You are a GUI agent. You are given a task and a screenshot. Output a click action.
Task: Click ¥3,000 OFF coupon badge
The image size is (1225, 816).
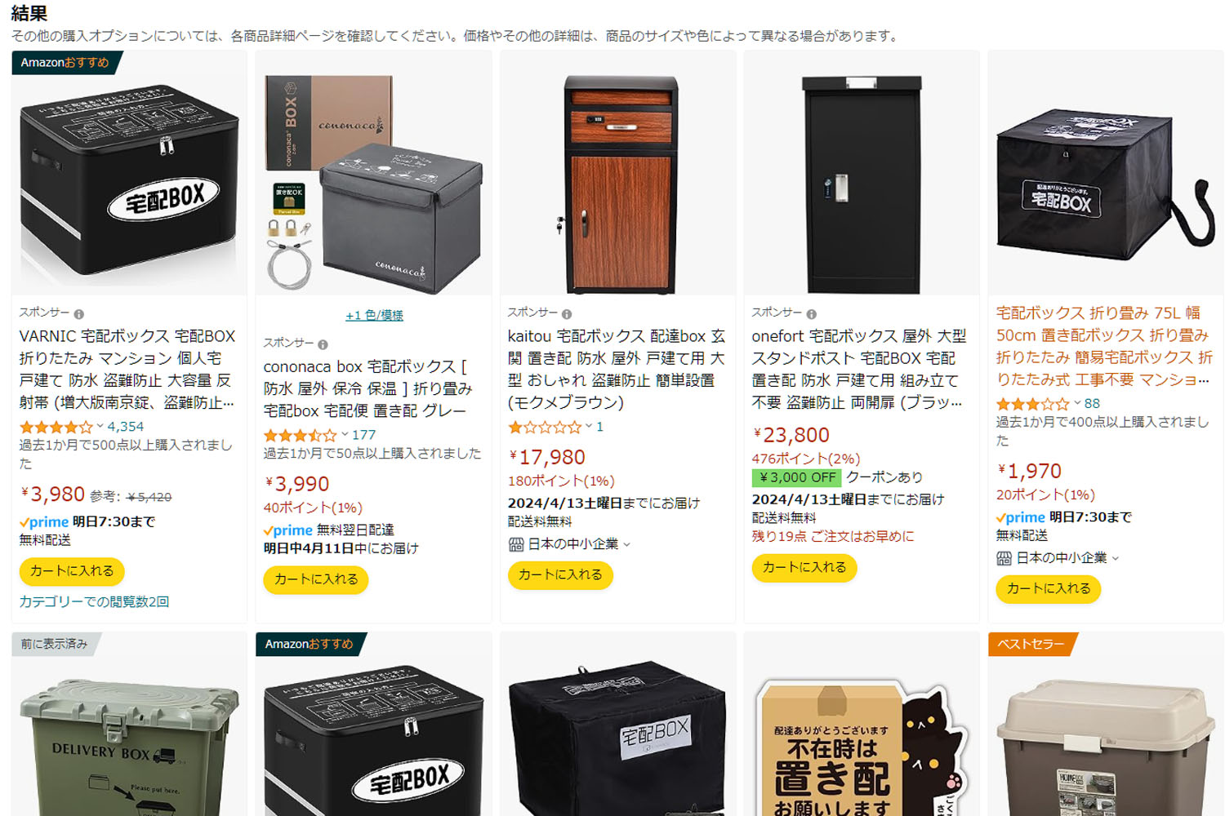797,477
